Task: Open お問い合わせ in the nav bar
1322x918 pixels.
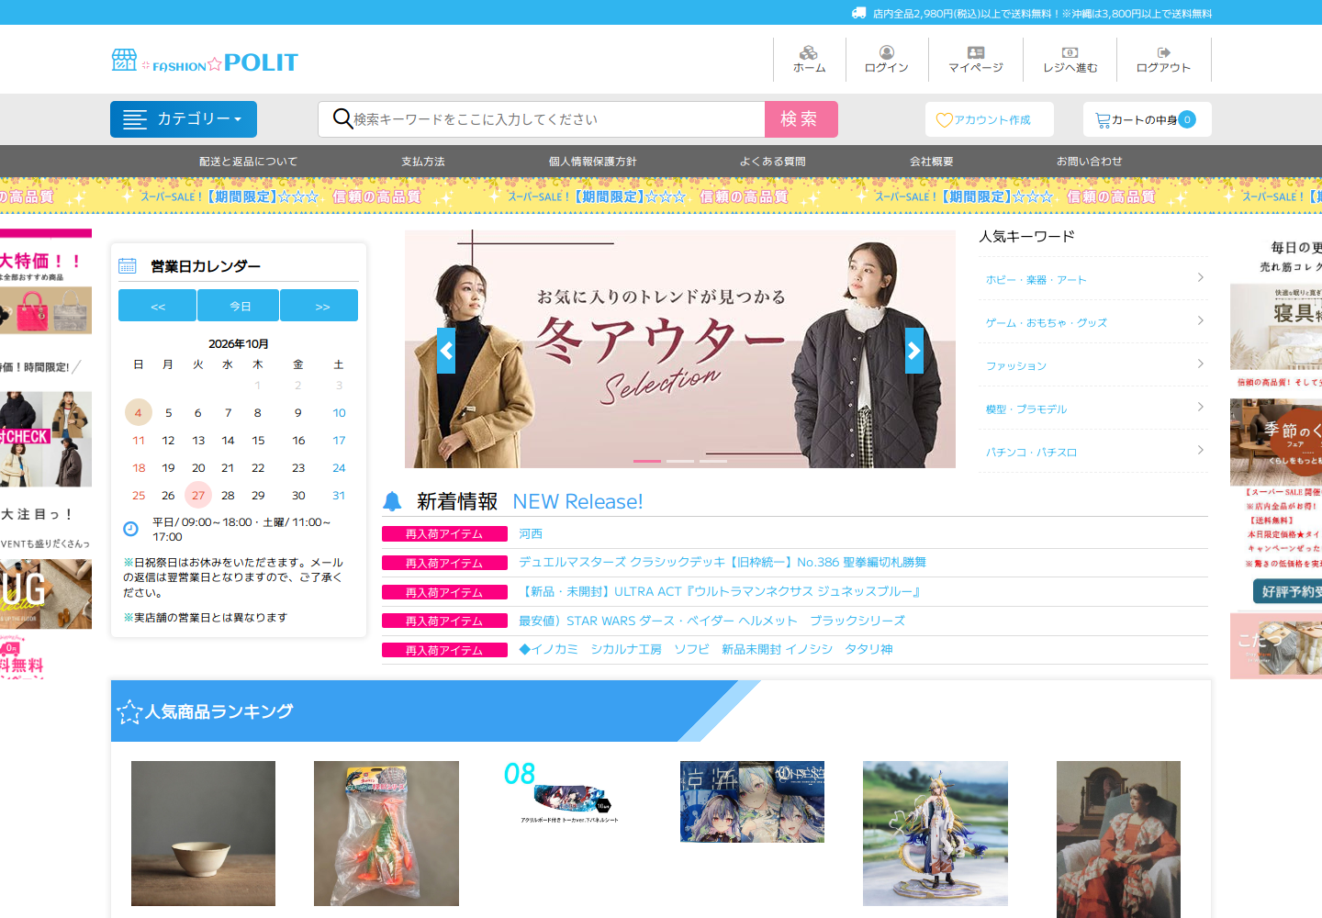Action: pos(1090,162)
